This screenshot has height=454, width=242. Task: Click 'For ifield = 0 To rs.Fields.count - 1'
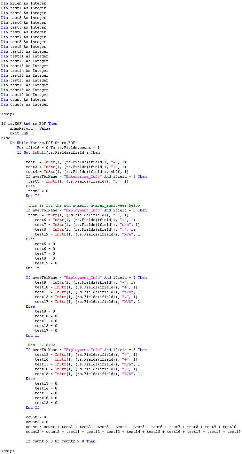(x=58, y=148)
